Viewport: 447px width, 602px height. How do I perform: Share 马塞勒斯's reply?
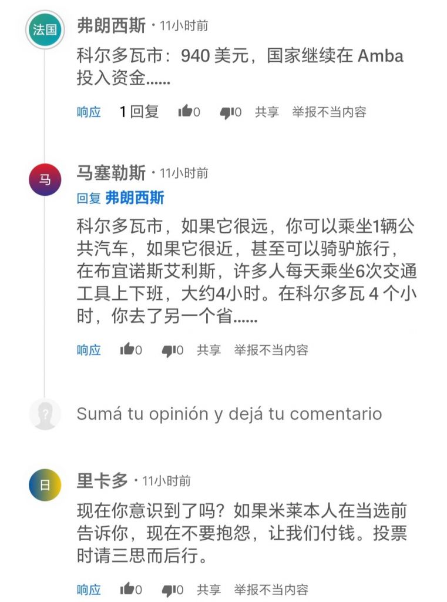tap(209, 350)
